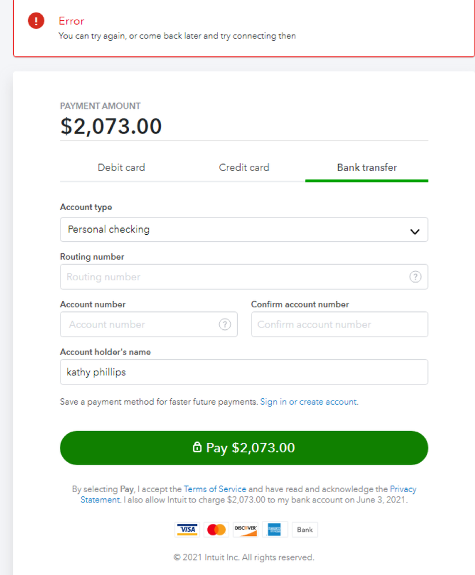
Task: Click the Account holder's name field
Action: (244, 372)
